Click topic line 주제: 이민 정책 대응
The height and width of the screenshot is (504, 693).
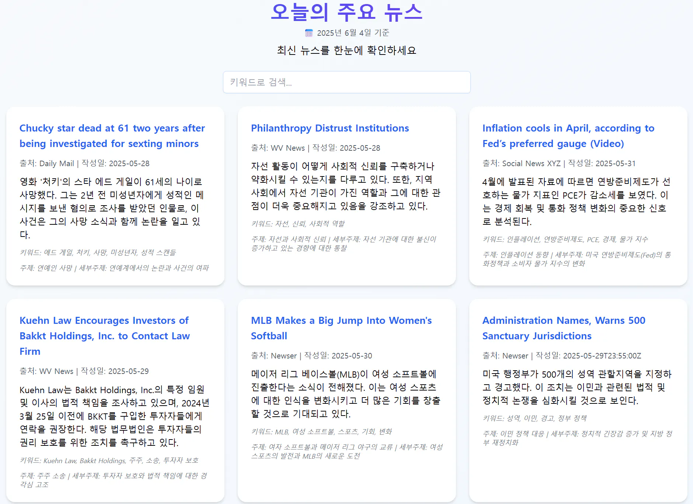[x=578, y=438]
